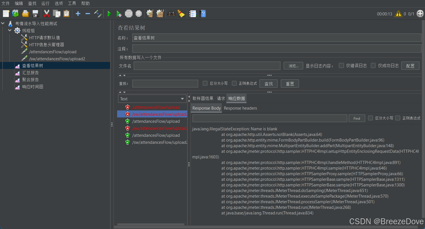Toggle 区分大小写 in the search row
Screen dimensions: 425x229
(x=205, y=83)
